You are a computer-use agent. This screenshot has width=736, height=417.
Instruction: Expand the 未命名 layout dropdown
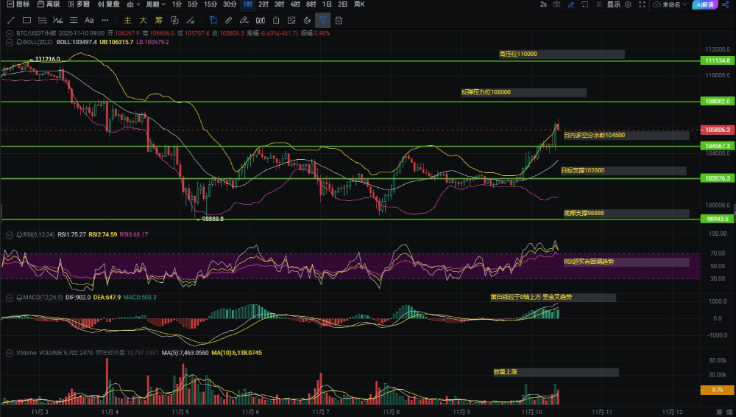[x=668, y=4]
